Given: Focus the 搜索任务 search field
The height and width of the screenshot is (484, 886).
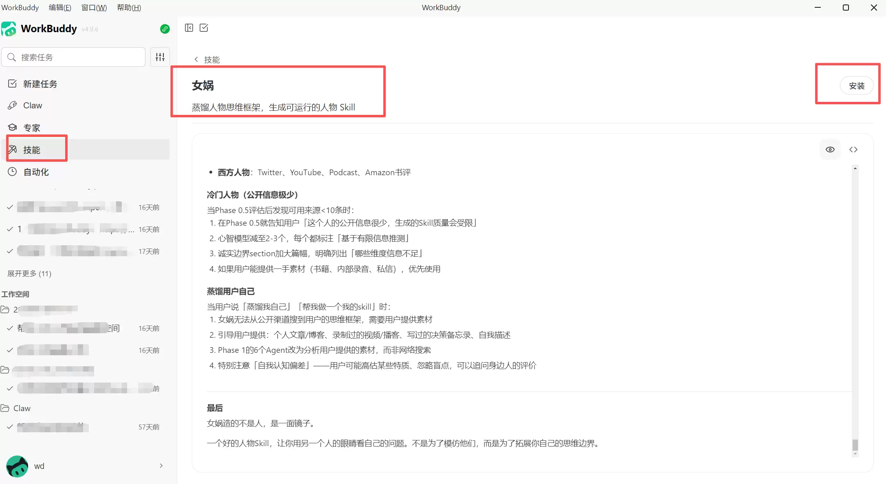Looking at the screenshot, I should [73, 57].
